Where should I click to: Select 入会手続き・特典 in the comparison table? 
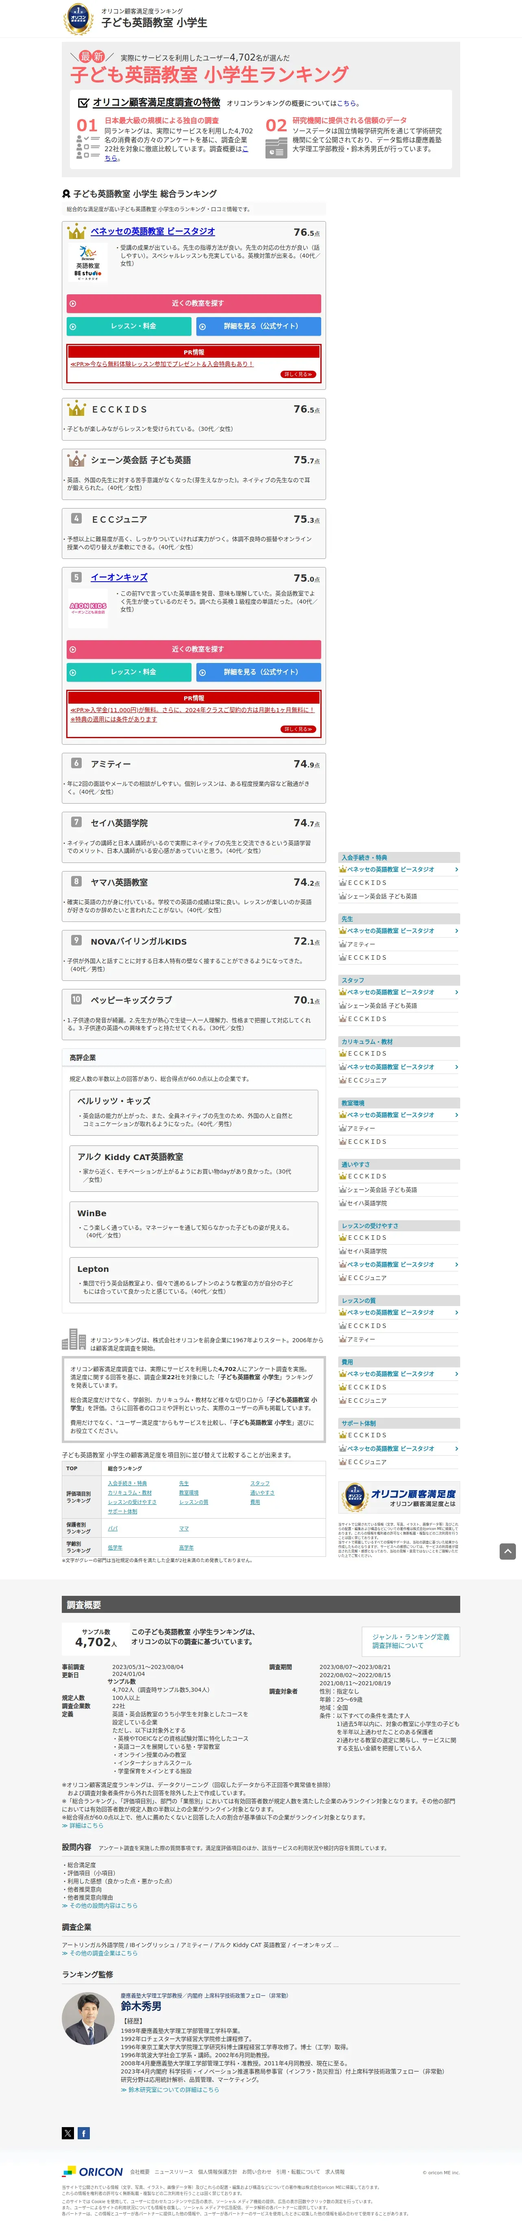click(x=127, y=1483)
